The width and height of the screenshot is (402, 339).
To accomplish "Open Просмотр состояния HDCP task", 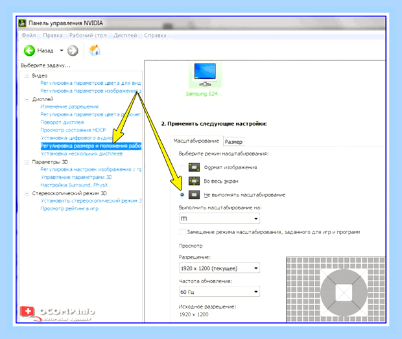I will point(73,130).
